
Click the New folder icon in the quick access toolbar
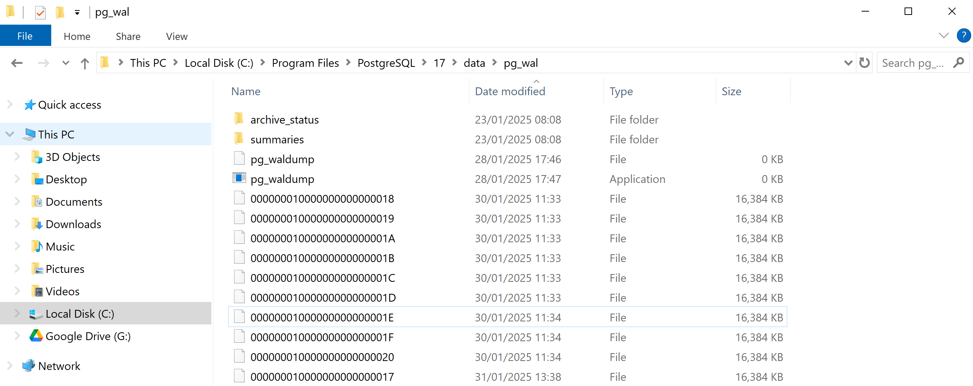point(60,12)
